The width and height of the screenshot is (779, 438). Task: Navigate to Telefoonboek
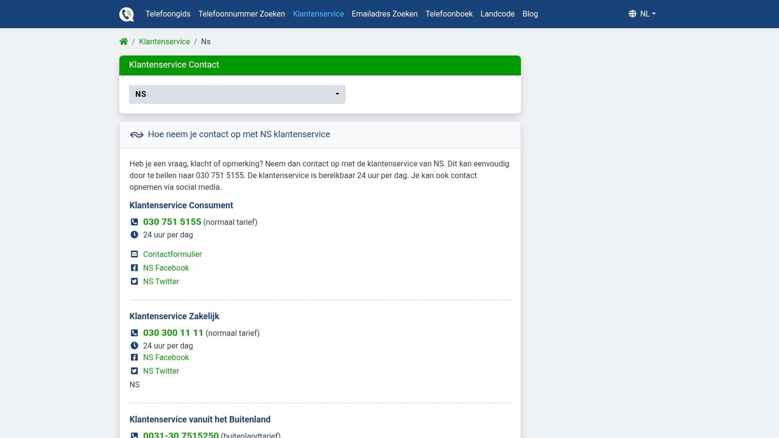click(449, 14)
